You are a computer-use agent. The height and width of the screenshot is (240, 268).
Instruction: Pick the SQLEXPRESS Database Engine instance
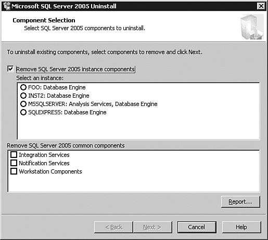pyautogui.click(x=23, y=112)
